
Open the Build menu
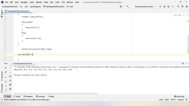pyautogui.click(x=46, y=2)
